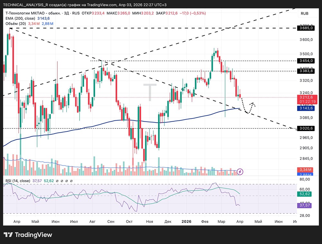Select the RSI (14, close) indicator legend
This screenshot has width=322, height=244.
(18, 181)
